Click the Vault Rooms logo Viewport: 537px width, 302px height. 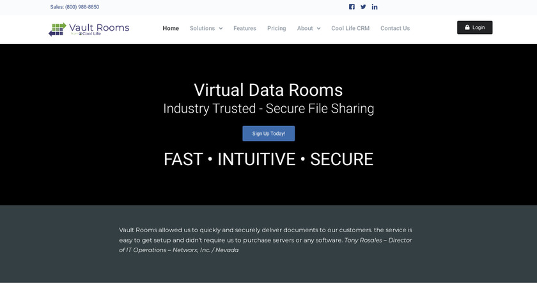point(89,29)
